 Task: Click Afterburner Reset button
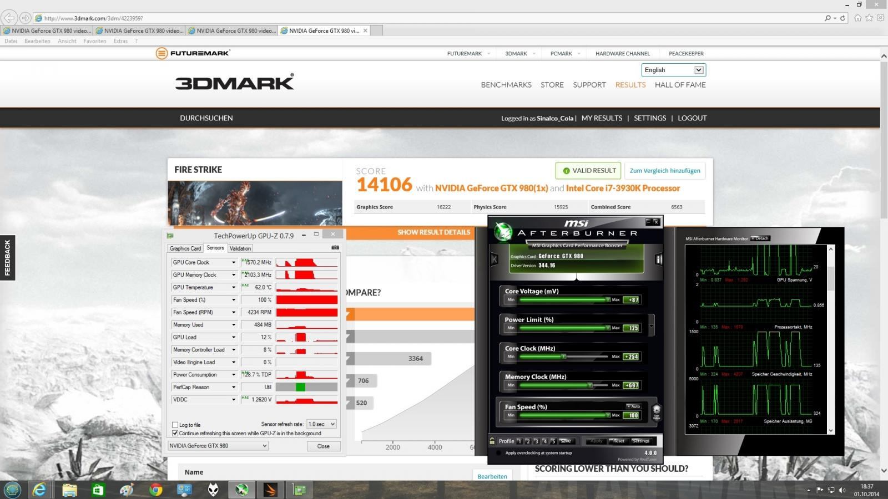[618, 441]
